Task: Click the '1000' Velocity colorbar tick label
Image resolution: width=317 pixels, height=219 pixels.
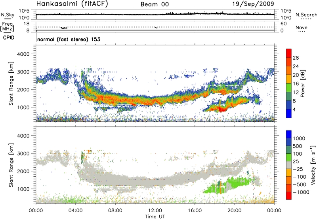Action: 299,138
